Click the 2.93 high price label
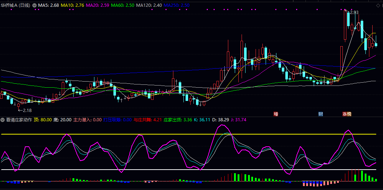The width and height of the screenshot is (383, 190). [354, 13]
